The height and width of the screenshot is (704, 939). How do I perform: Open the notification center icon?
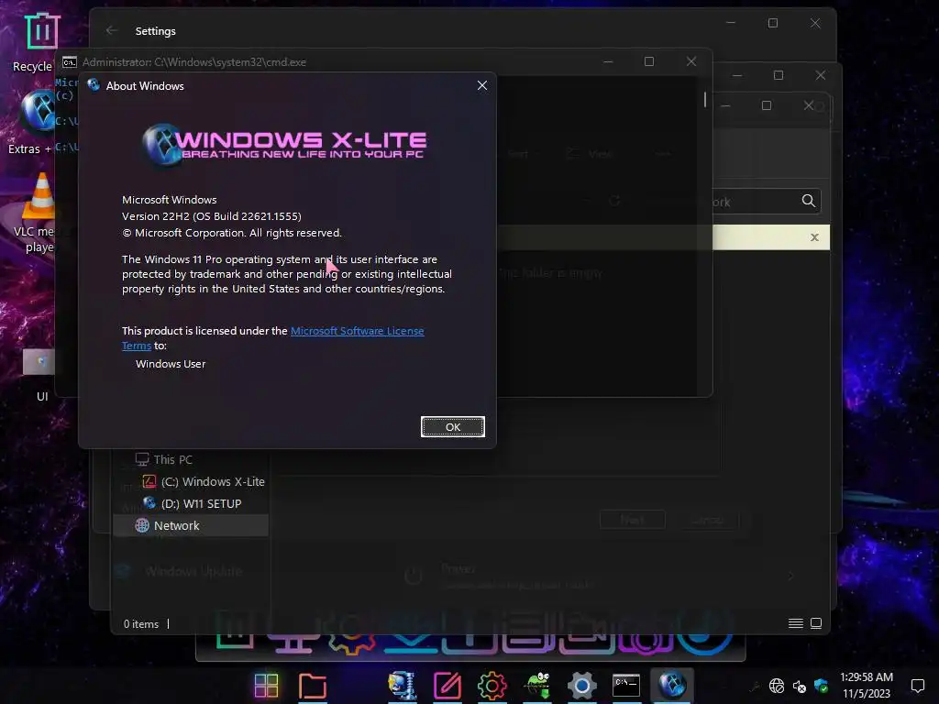coord(917,686)
